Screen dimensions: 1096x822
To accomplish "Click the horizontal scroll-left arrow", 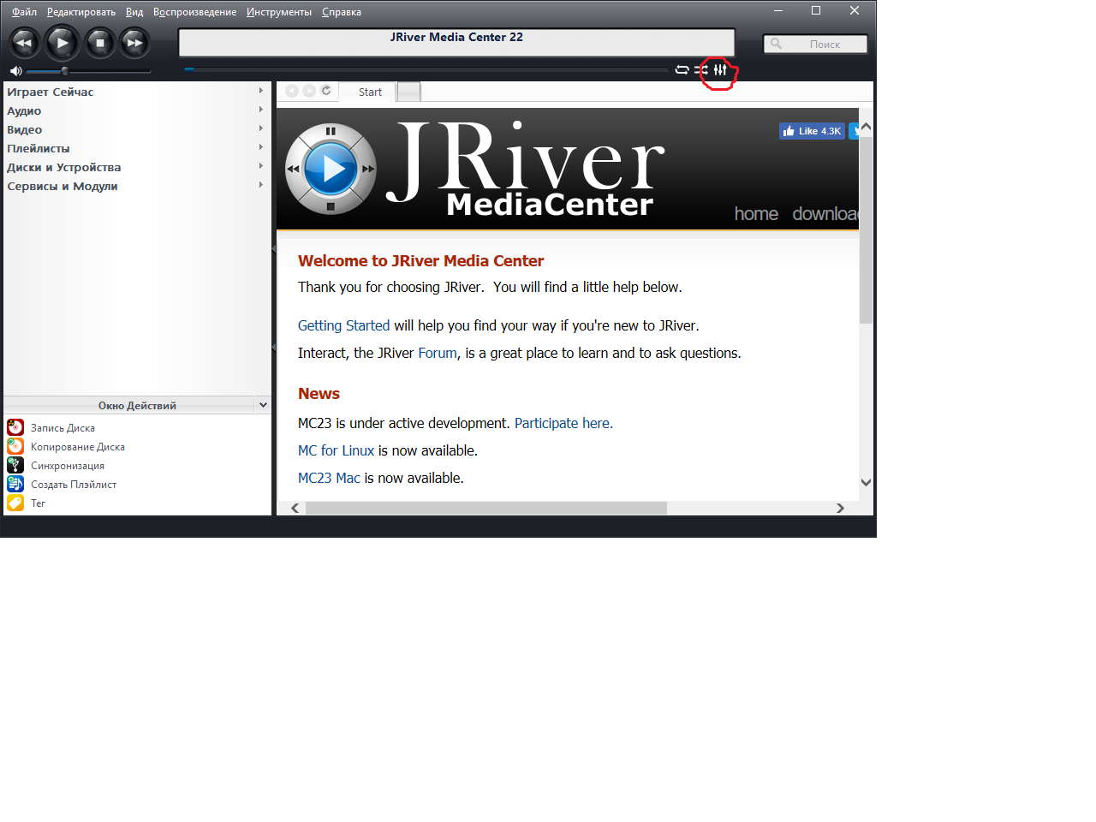I will click(x=295, y=508).
